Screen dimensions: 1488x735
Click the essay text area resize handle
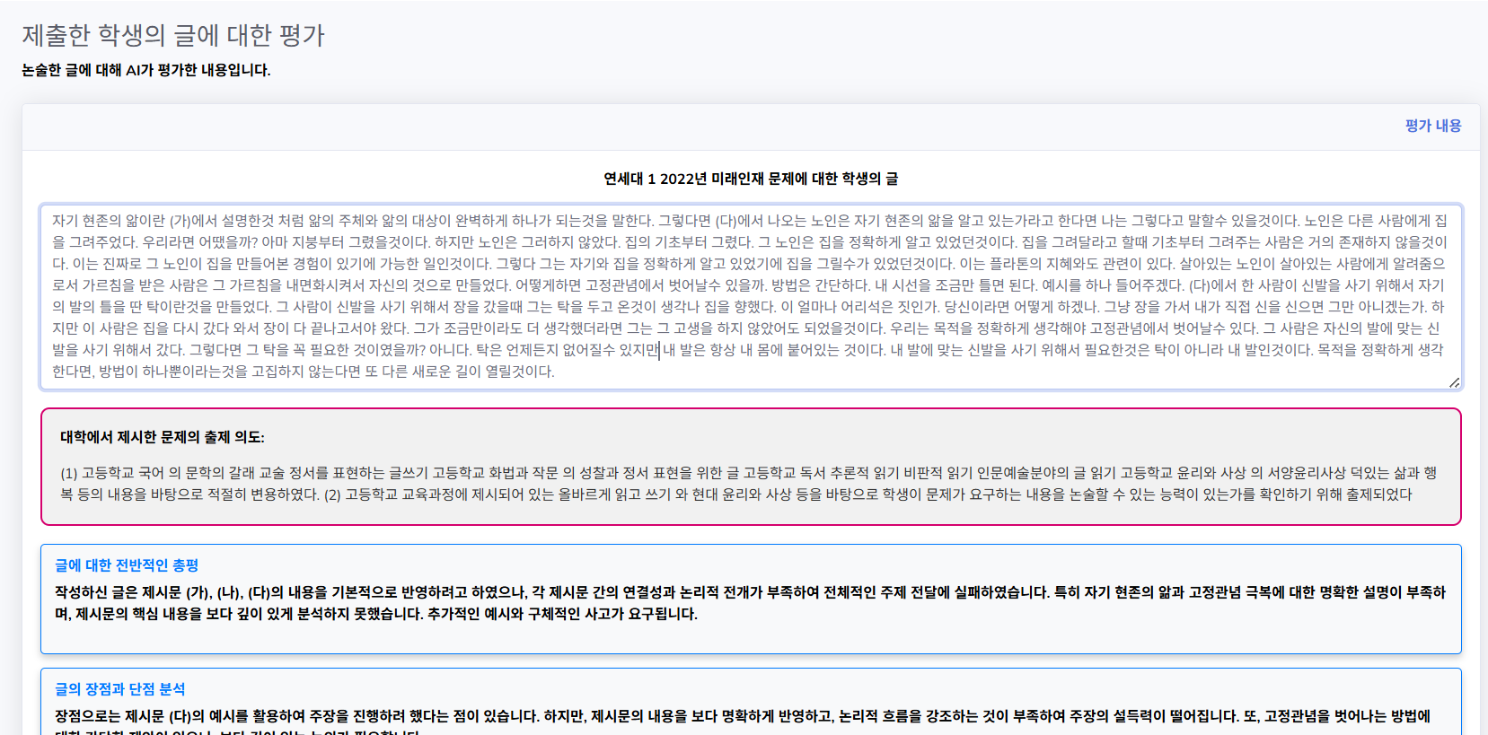[x=1454, y=382]
